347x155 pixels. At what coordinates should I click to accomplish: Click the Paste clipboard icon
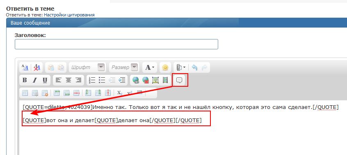pos(51,67)
